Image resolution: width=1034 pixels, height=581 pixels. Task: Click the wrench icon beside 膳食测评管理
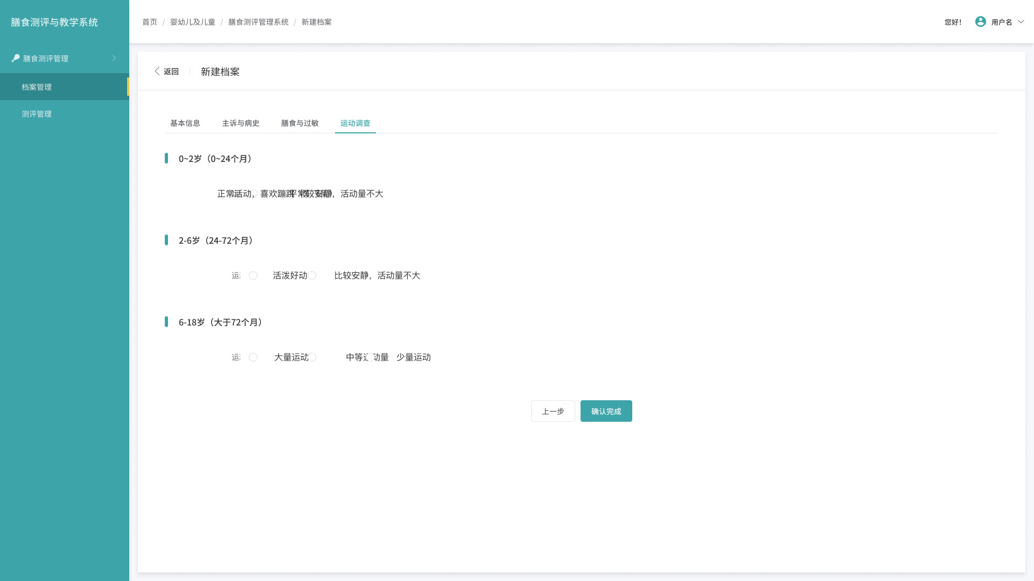[16, 58]
